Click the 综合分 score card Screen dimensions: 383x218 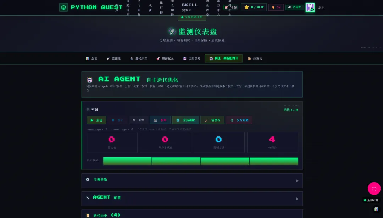tap(112, 142)
